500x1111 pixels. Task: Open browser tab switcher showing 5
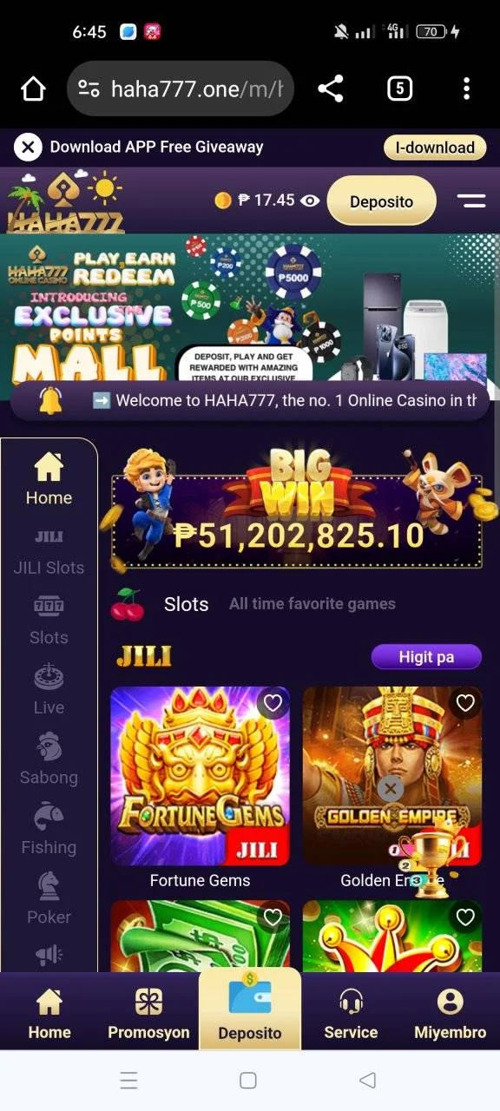click(x=399, y=88)
